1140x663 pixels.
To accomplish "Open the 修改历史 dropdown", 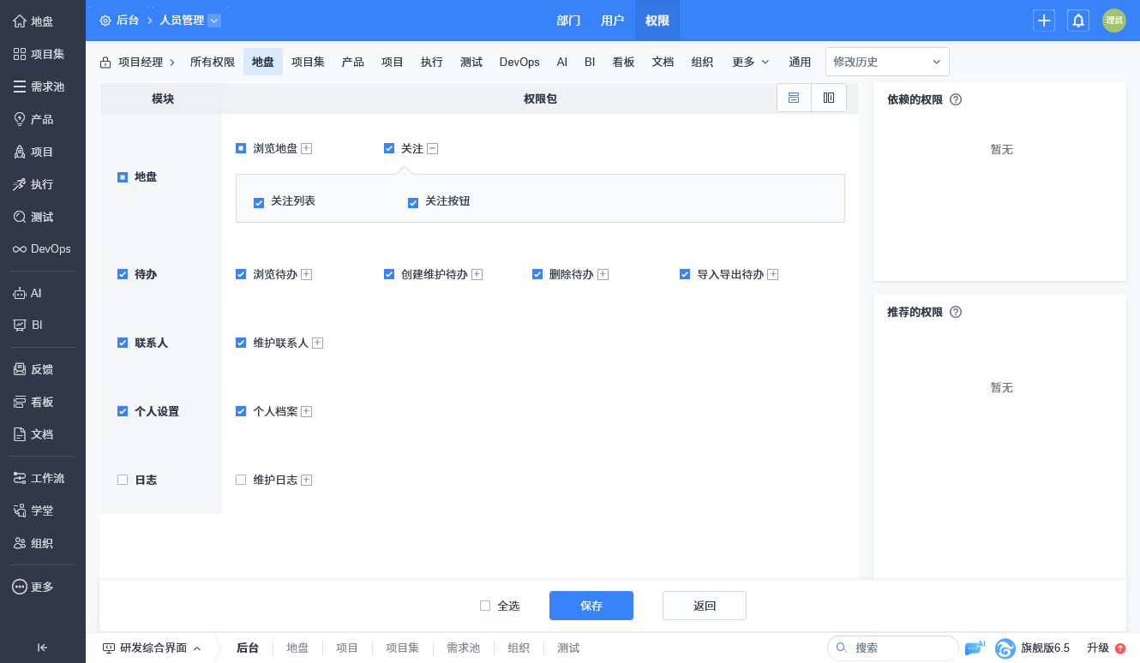I will (887, 62).
